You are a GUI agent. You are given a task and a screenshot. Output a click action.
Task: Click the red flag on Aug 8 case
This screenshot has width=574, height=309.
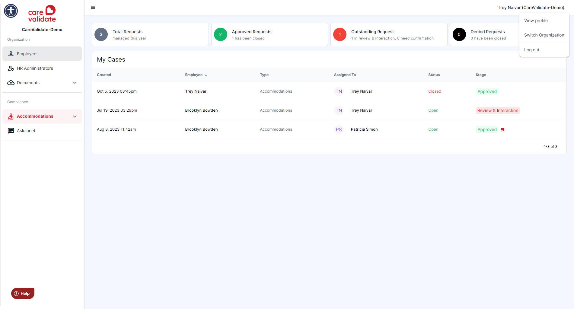(x=502, y=130)
